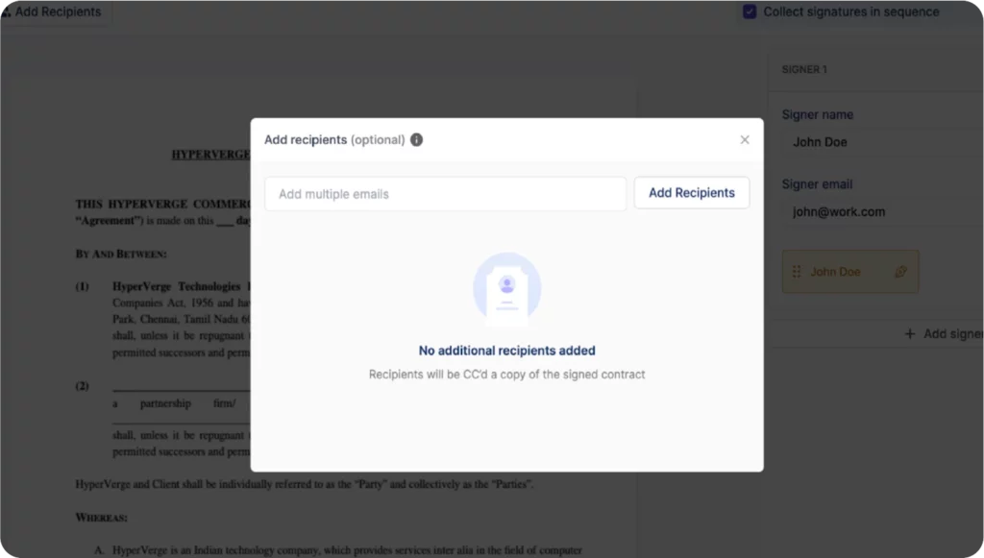Toggle Collect signatures in sequence checkbox
The width and height of the screenshot is (984, 558).
coord(750,12)
